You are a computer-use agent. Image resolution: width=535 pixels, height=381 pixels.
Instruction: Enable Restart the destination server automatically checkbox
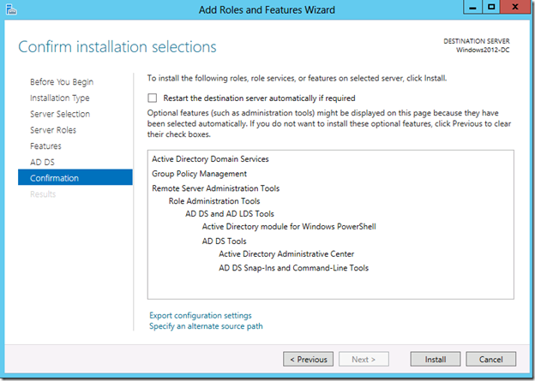pos(152,98)
